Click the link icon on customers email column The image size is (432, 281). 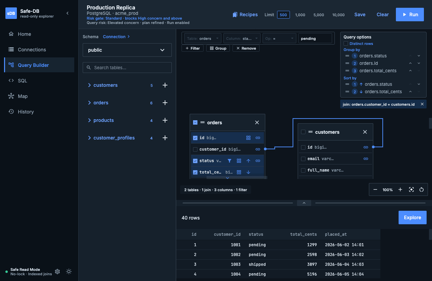point(366,159)
